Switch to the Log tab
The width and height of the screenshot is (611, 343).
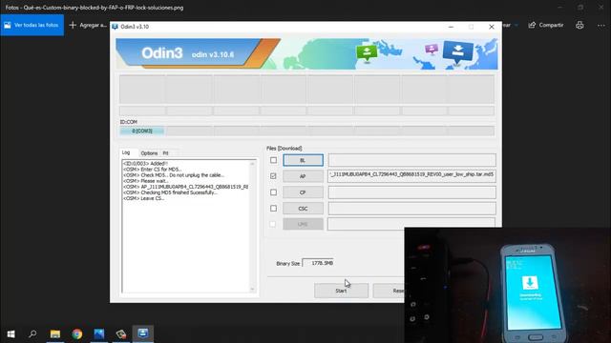tap(126, 152)
